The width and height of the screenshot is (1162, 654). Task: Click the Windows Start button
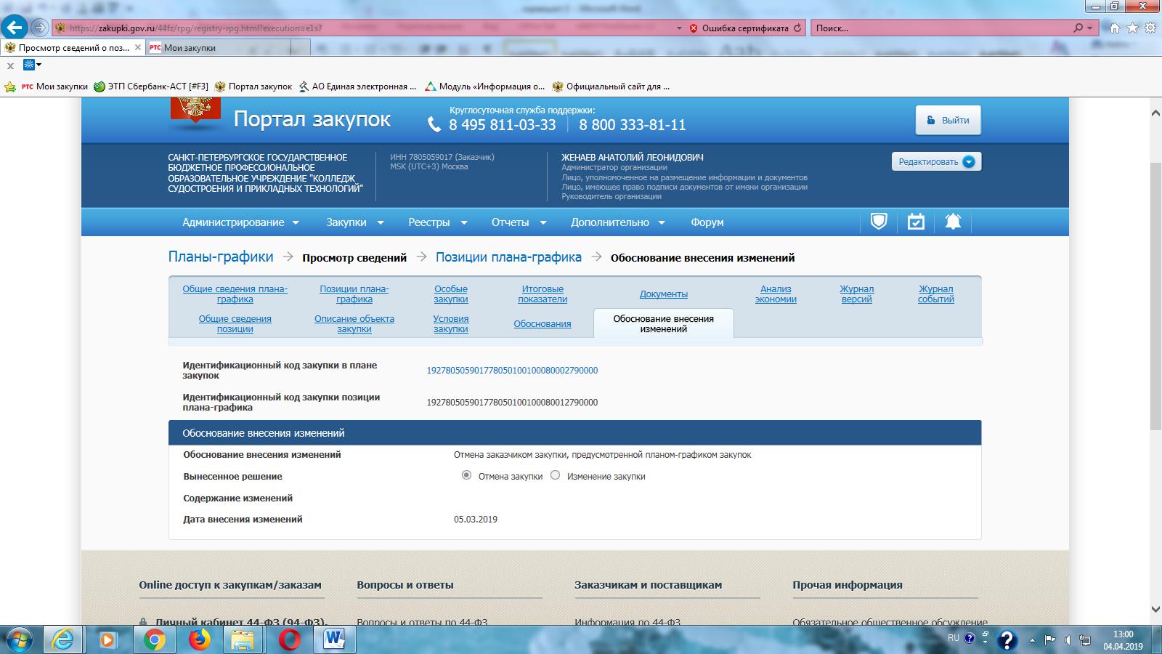coord(19,639)
